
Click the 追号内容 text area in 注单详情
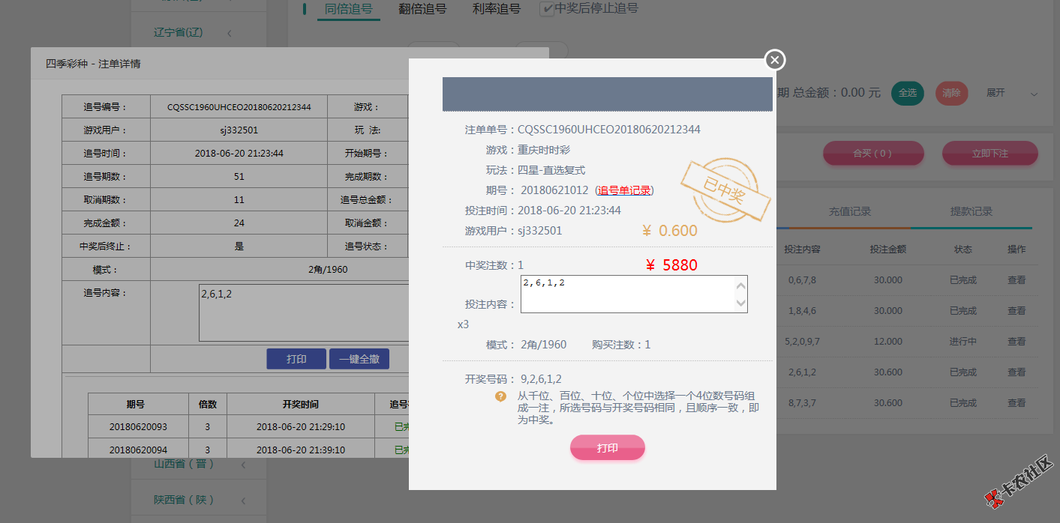coord(303,312)
